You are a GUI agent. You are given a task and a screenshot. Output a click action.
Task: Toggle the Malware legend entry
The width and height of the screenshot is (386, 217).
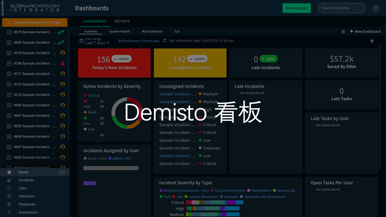tap(229, 197)
